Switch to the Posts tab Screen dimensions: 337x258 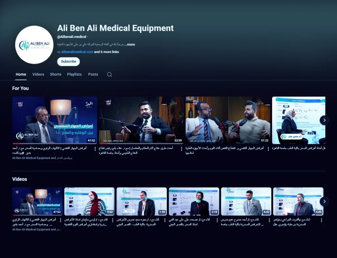(93, 74)
